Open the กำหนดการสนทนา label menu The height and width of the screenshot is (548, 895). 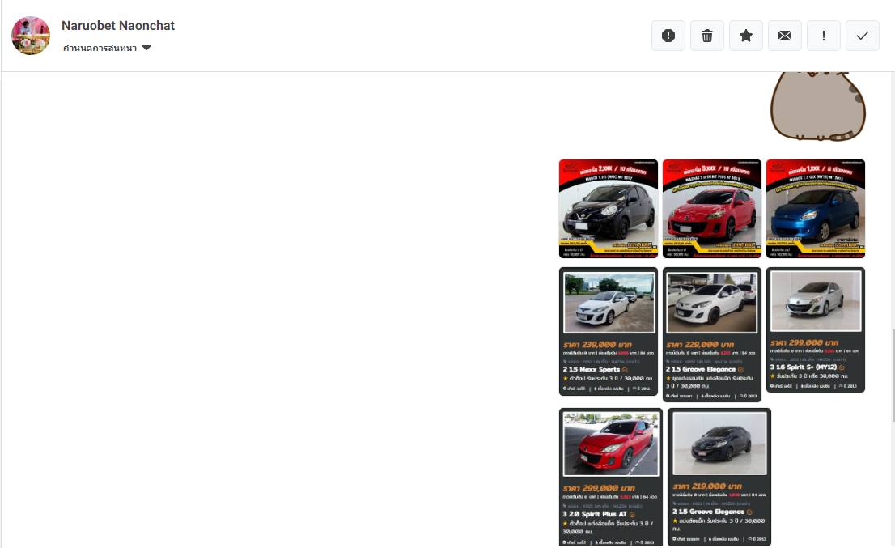pos(100,48)
